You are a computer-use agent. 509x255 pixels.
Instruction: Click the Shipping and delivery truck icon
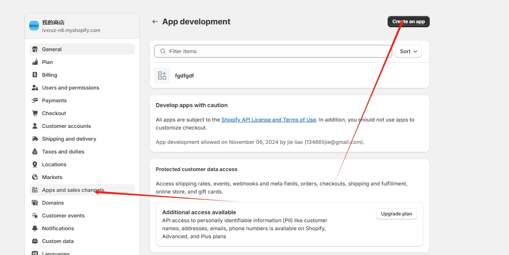[x=35, y=139]
